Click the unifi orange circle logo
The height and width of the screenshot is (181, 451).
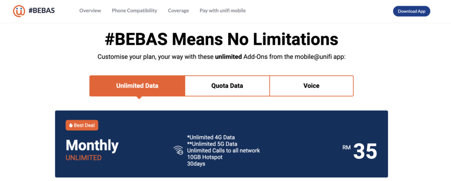click(x=19, y=11)
